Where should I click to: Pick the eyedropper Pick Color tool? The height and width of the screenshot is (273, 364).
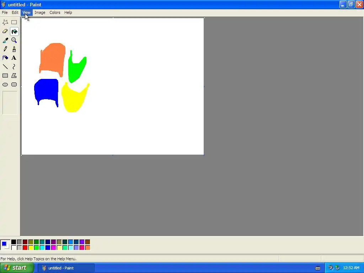click(x=5, y=40)
